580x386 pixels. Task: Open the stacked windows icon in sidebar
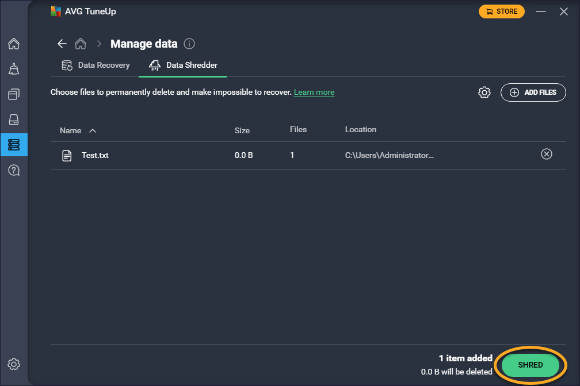(x=14, y=94)
